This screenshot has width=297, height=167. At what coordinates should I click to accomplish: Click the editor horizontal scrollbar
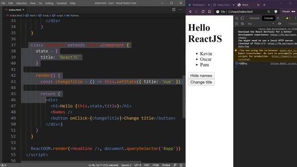click(x=81, y=162)
